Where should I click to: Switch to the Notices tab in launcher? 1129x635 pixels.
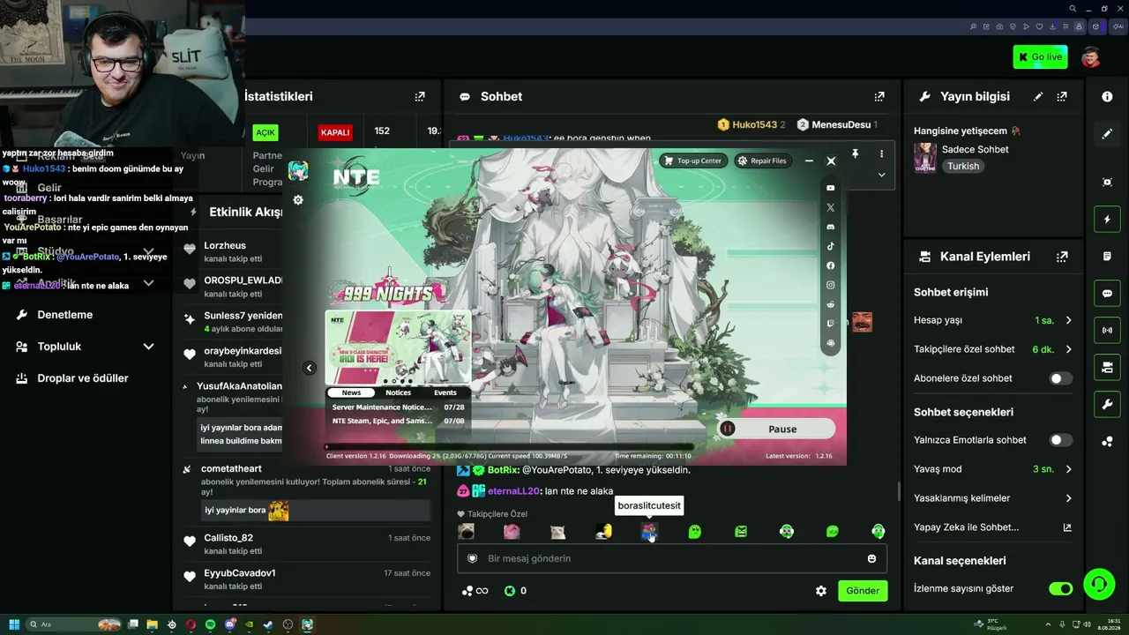(399, 392)
